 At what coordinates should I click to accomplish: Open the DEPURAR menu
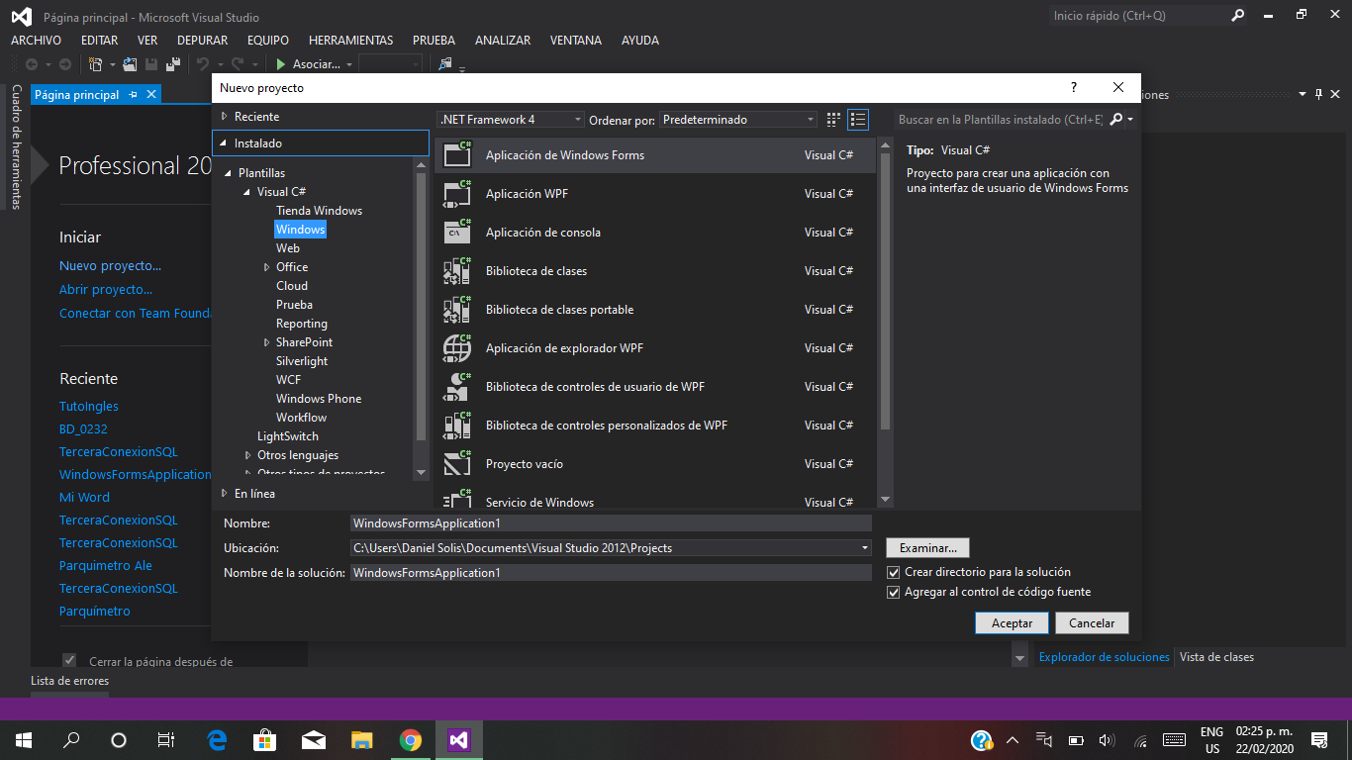pos(202,41)
